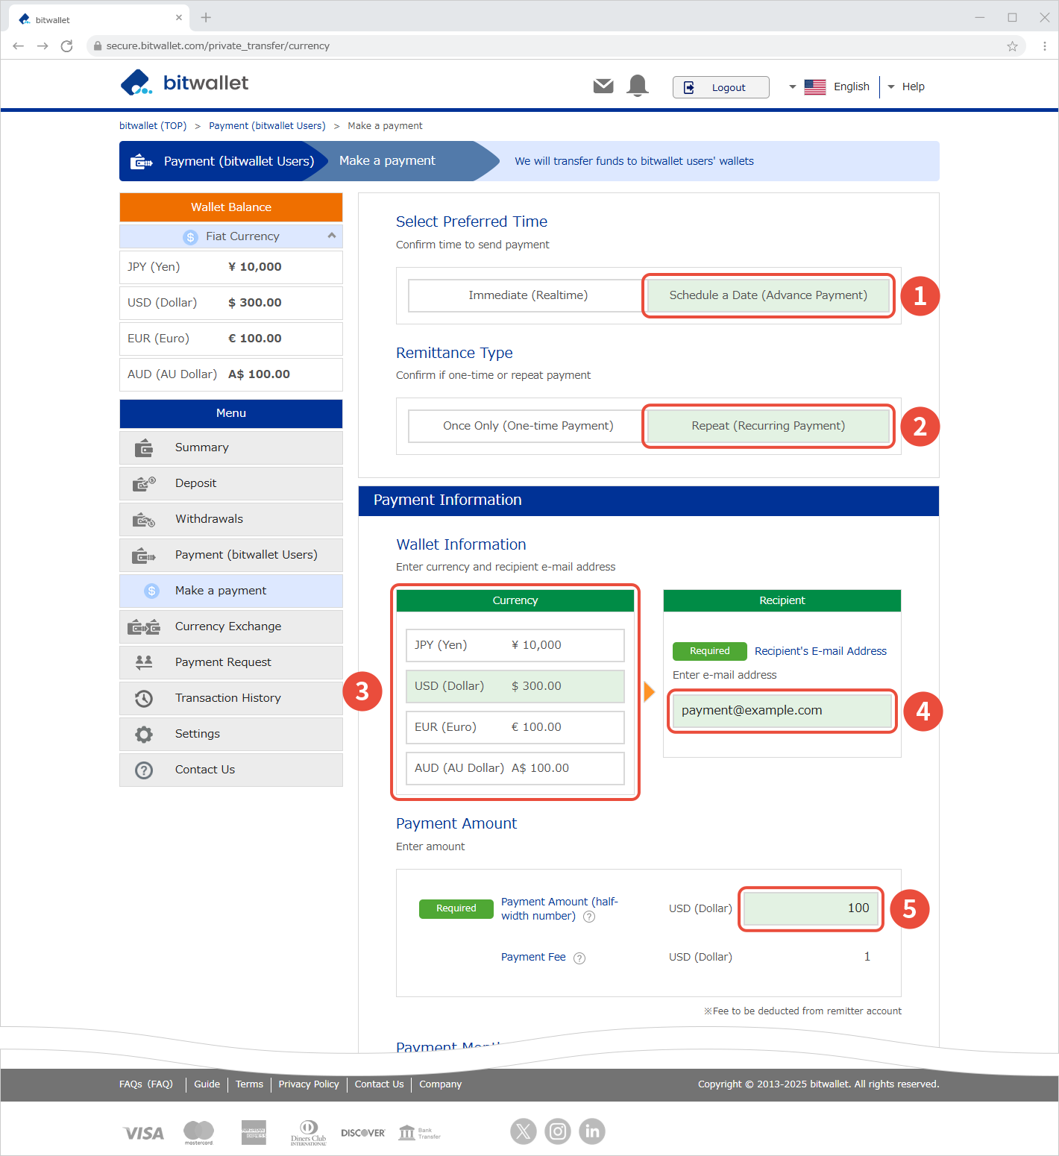Go back in browser history
The width and height of the screenshot is (1059, 1156).
pos(19,45)
